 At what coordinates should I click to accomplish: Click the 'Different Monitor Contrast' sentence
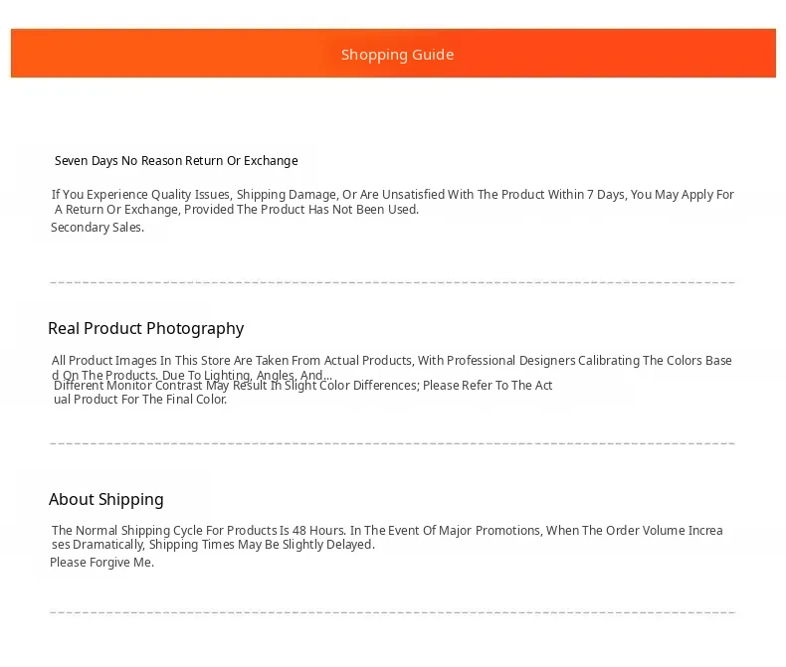point(302,385)
